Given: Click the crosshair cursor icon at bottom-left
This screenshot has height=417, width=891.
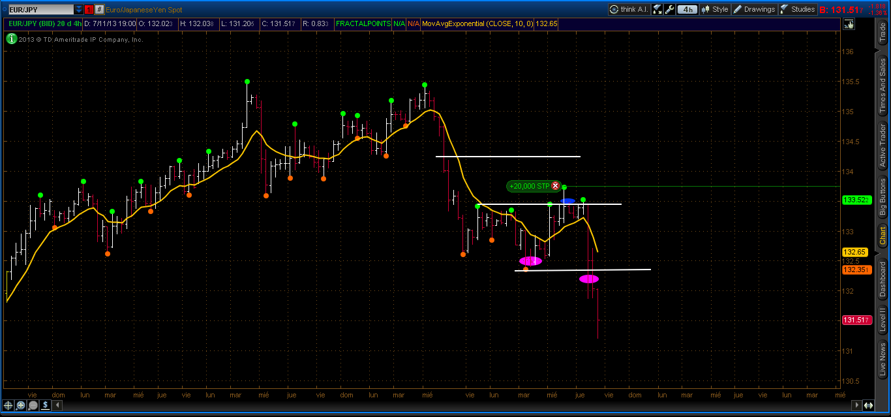Looking at the screenshot, I should pyautogui.click(x=8, y=405).
